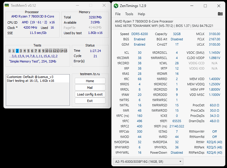
Task: Click the tRFC value 496
Action: pyautogui.click(x=140, y=121)
